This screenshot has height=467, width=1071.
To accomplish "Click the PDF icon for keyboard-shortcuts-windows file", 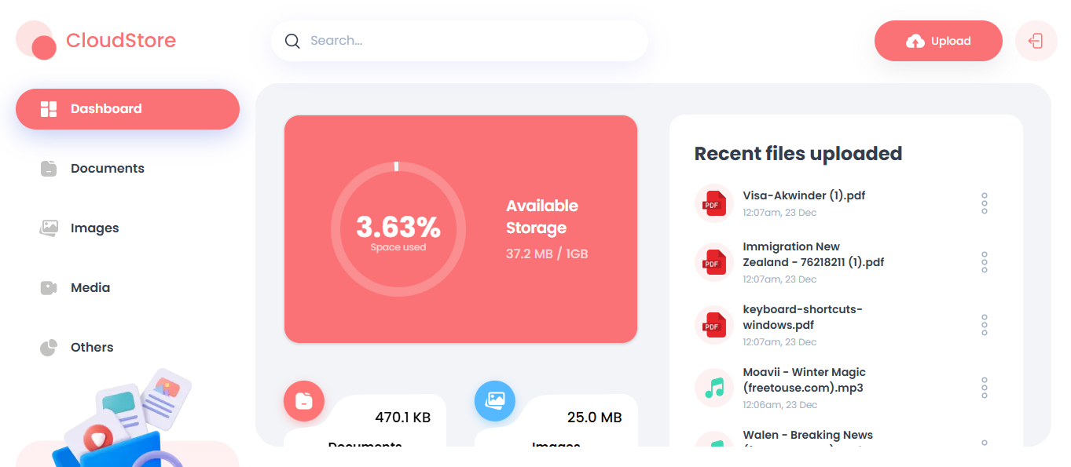I will (713, 325).
